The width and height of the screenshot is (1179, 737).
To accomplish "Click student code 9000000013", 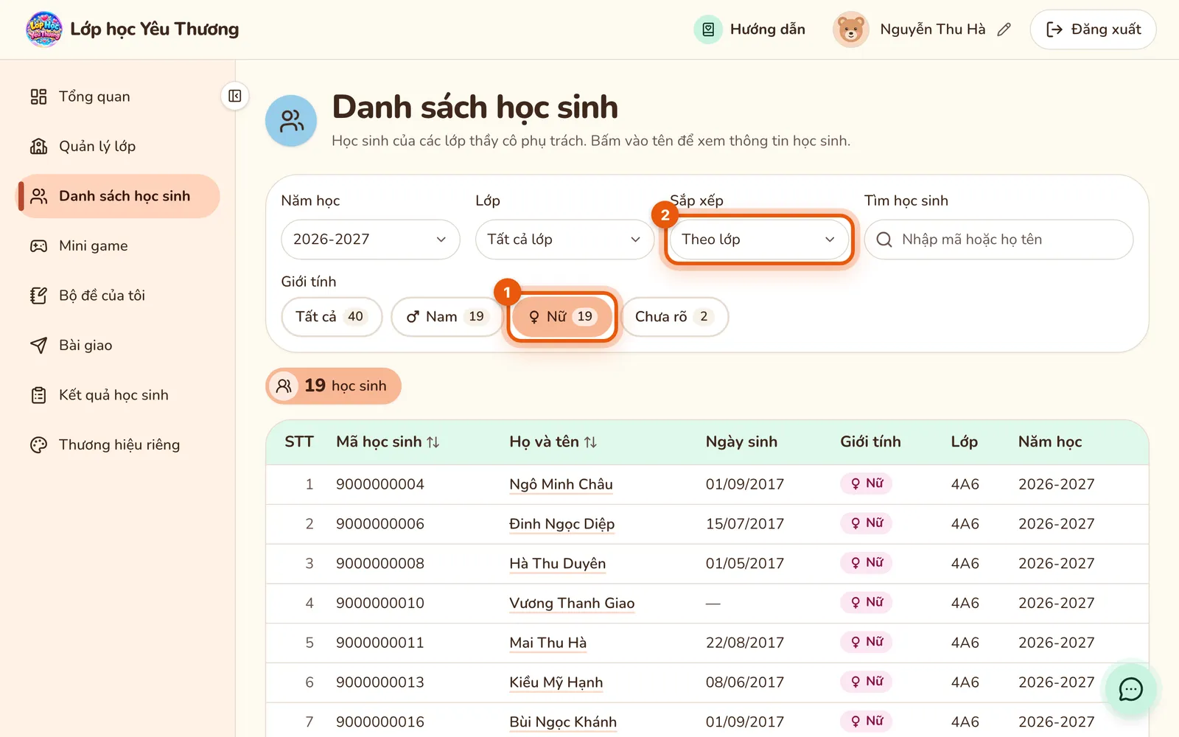I will point(380,682).
